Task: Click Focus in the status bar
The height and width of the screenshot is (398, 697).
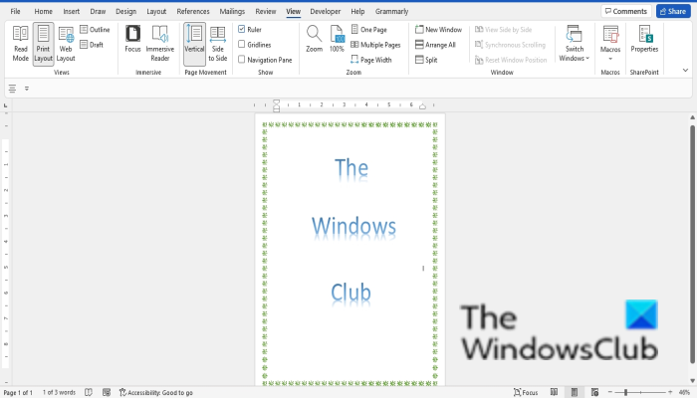Action: (526, 392)
